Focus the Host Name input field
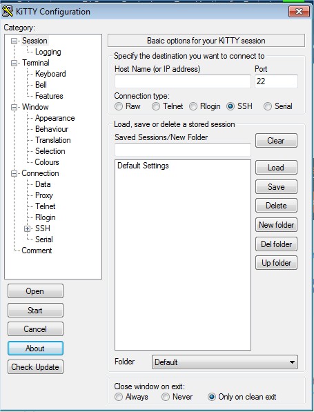Viewport: 314px width, 412px height. click(183, 81)
